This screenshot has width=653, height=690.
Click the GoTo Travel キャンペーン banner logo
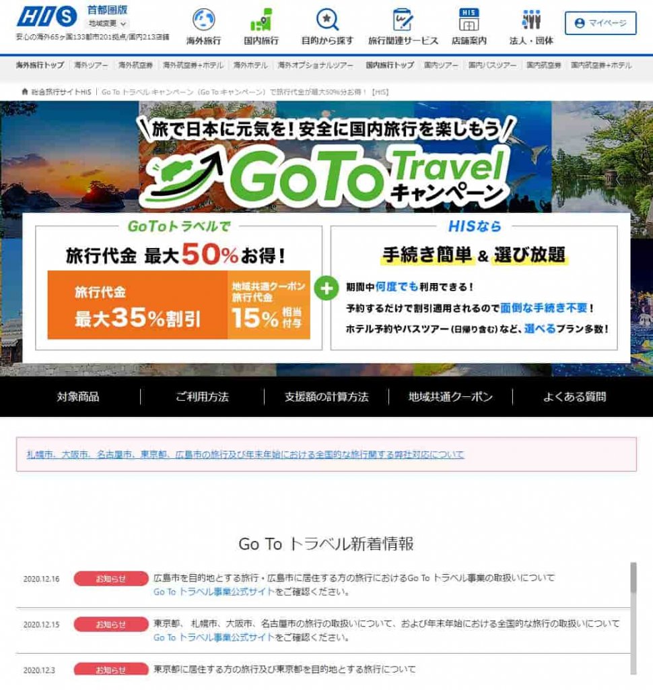click(326, 176)
